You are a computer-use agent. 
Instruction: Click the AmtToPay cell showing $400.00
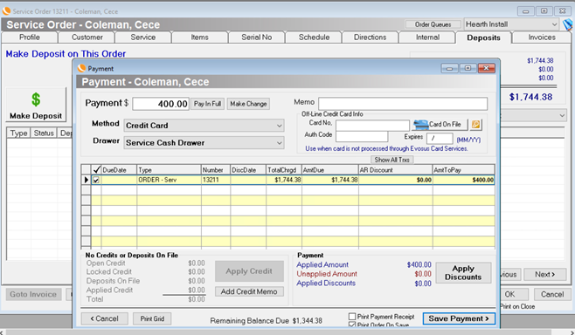click(463, 180)
